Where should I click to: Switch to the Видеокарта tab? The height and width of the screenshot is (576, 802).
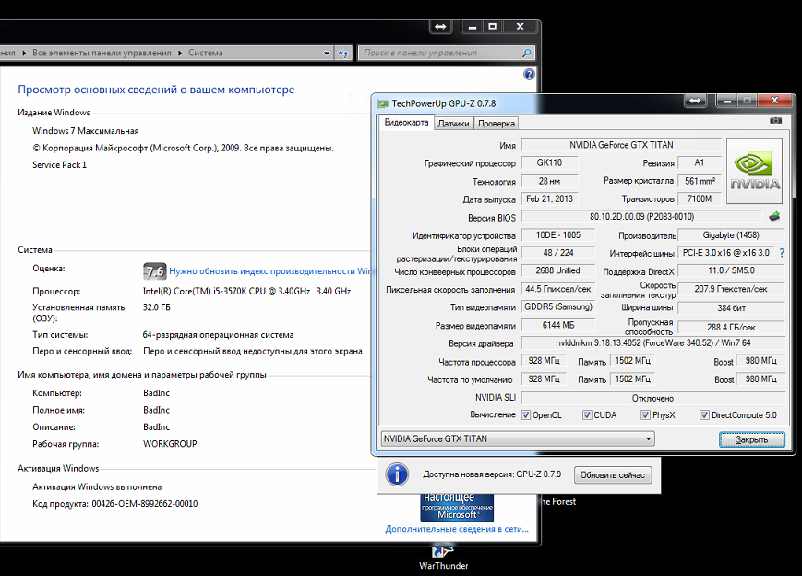coord(407,123)
